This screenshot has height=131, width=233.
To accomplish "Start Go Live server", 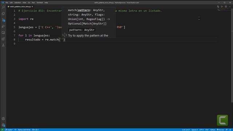I will [220, 130].
